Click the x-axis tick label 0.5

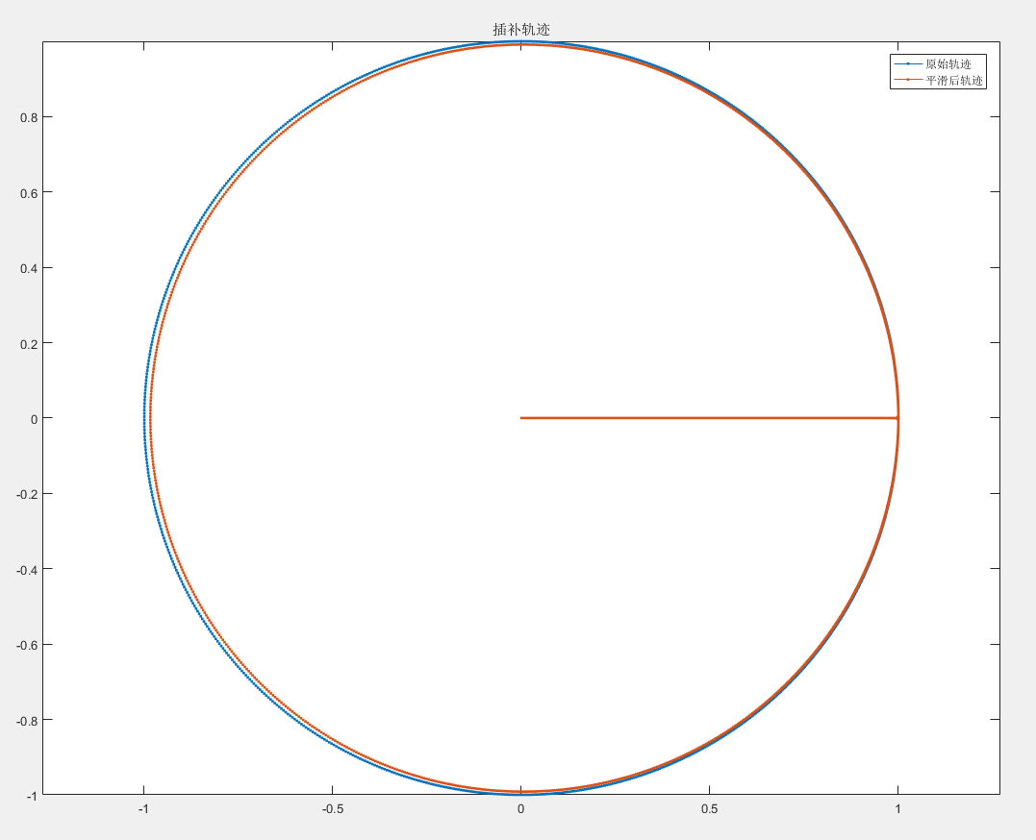pyautogui.click(x=709, y=809)
